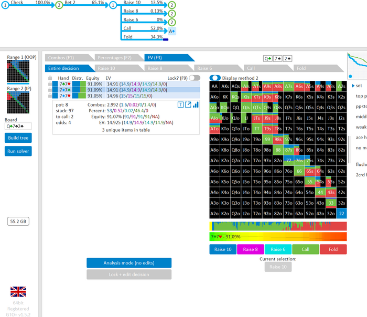Open the bar chart statistics icon
Screen dimensions: 367x317
pos(196,105)
